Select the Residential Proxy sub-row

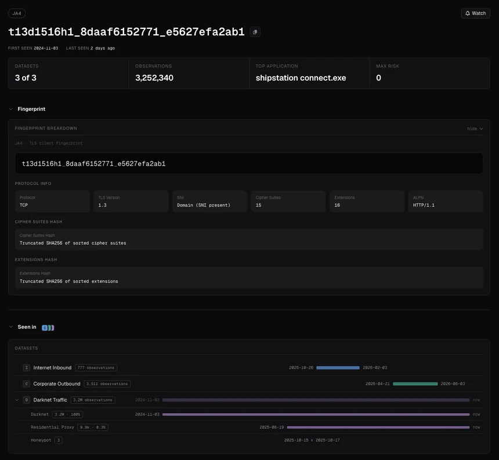coord(52,428)
